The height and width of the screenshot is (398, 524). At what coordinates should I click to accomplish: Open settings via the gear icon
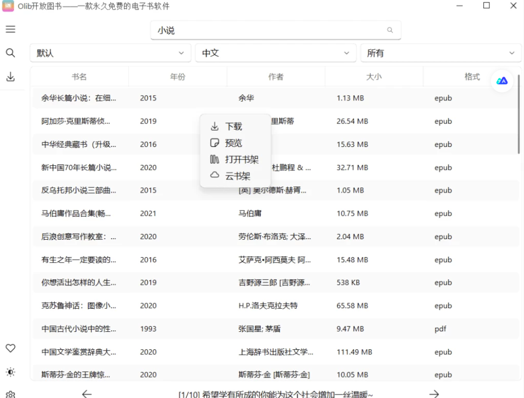point(11,394)
